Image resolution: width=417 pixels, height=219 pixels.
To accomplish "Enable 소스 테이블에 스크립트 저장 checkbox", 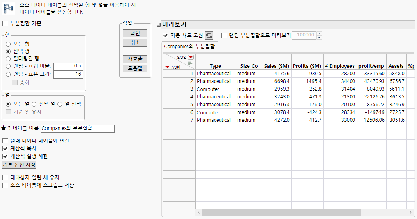I will (5, 185).
